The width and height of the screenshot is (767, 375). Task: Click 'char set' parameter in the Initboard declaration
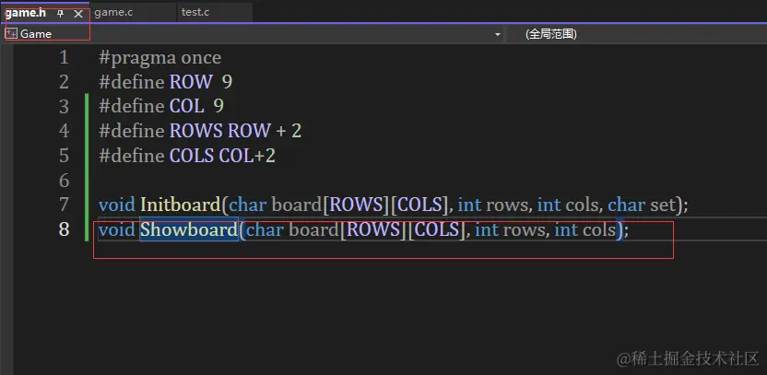tap(642, 205)
